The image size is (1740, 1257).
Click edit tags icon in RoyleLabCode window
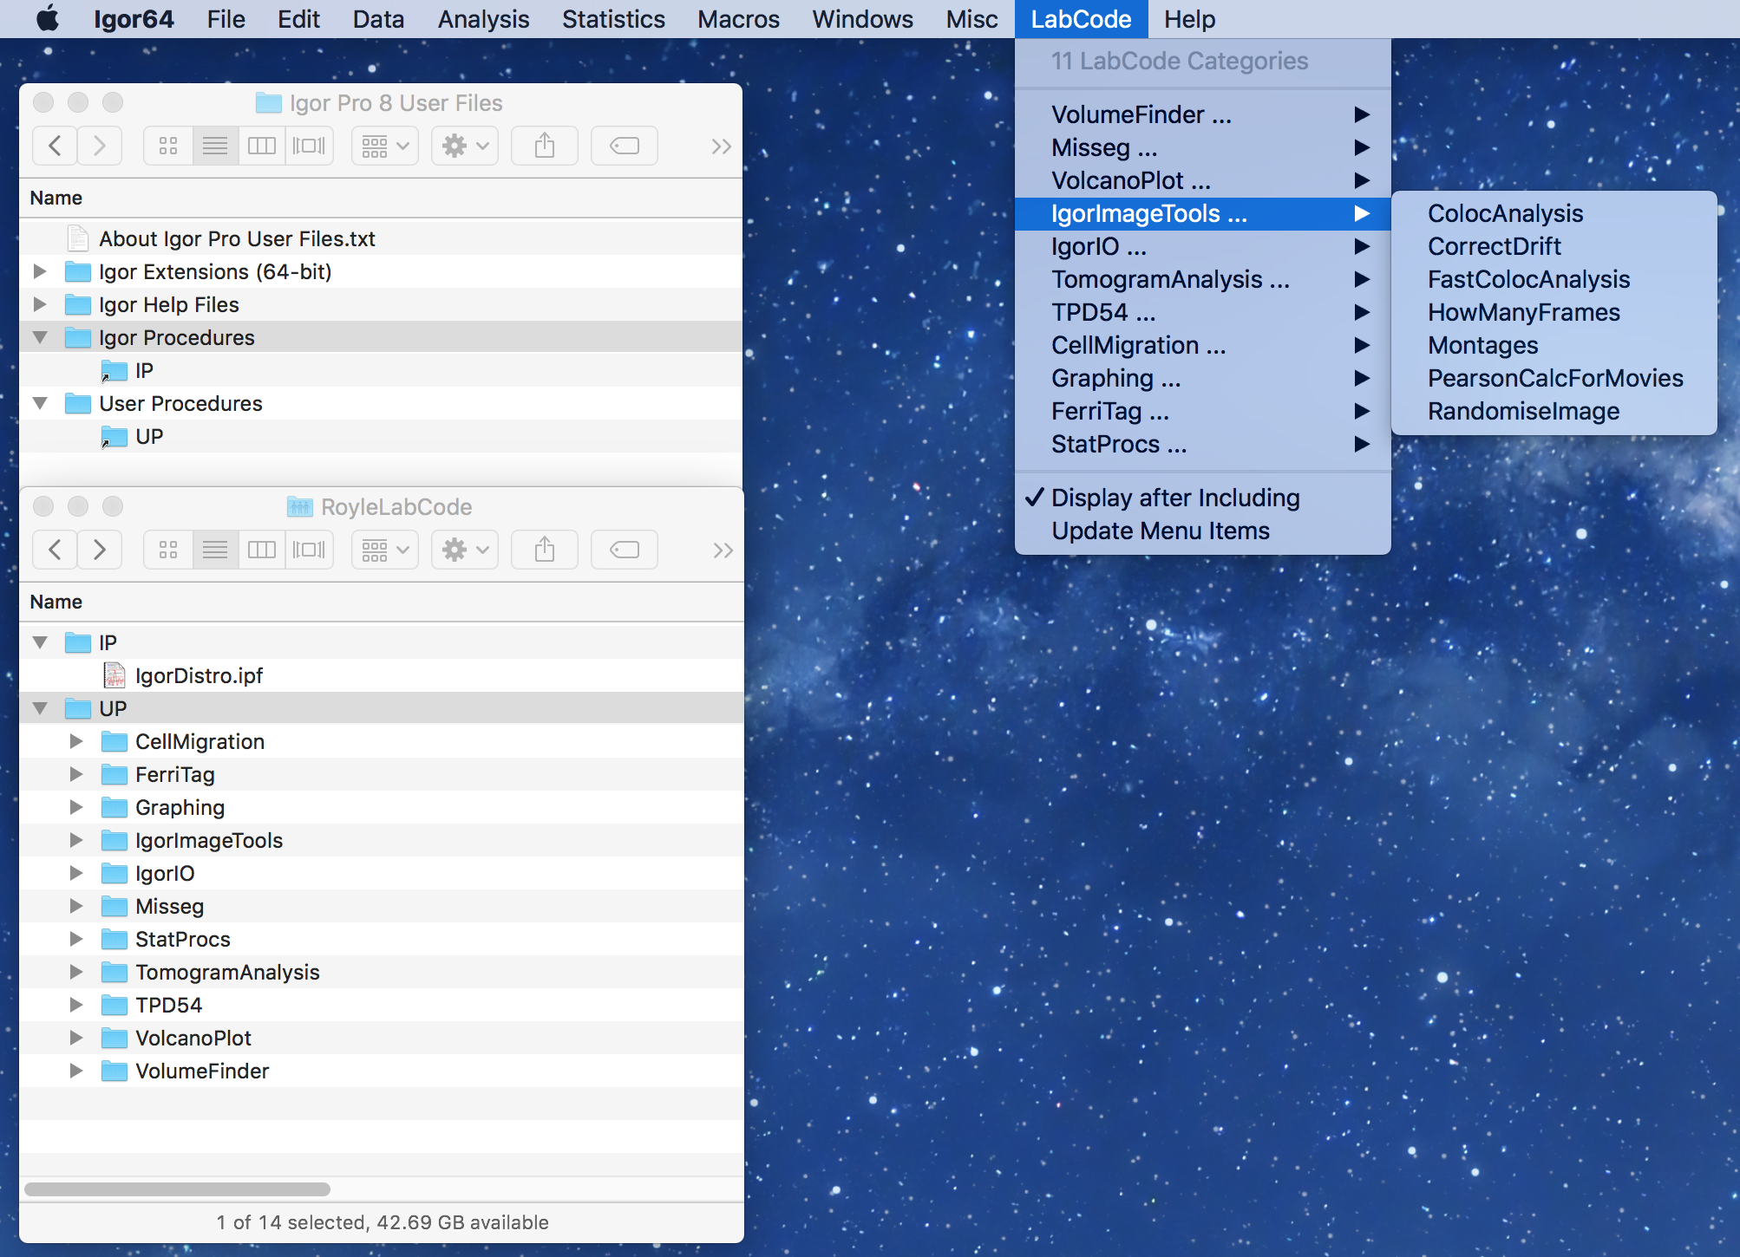coord(625,550)
